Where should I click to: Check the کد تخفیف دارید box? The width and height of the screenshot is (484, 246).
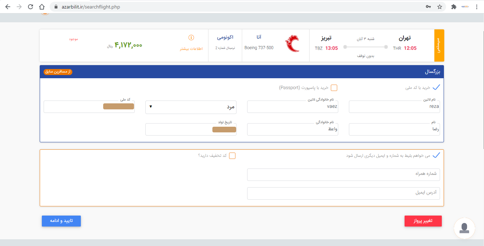232,156
